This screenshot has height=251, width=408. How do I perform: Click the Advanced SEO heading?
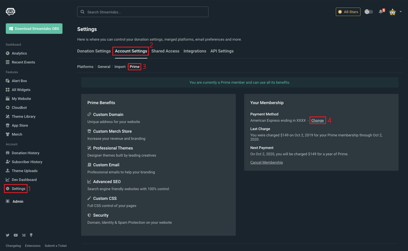(x=107, y=182)
